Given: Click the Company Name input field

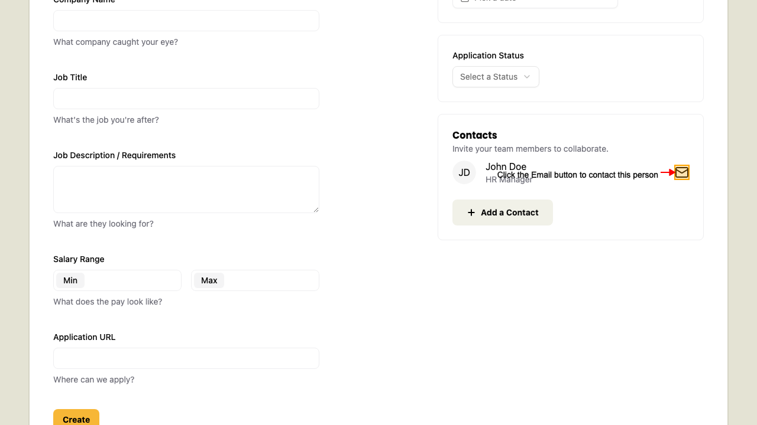Looking at the screenshot, I should click(x=186, y=20).
